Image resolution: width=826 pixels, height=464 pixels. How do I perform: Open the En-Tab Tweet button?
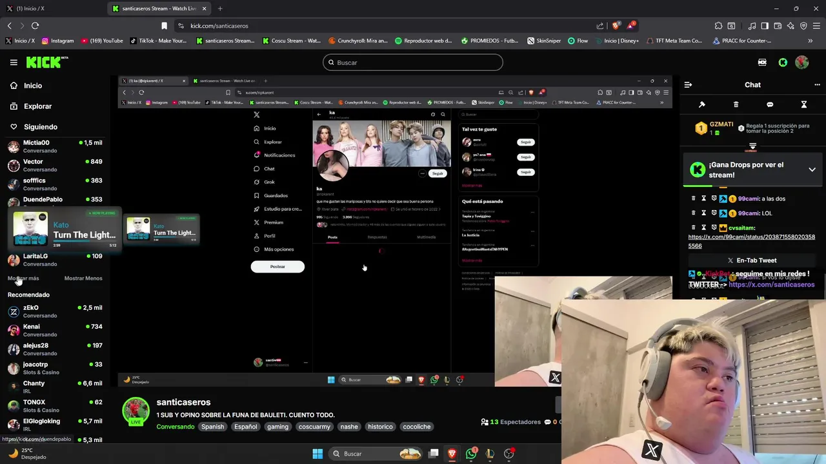click(x=752, y=260)
